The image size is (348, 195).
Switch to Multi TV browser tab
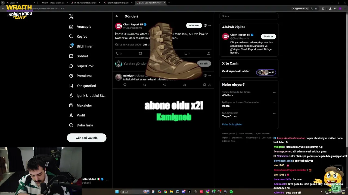53,3
